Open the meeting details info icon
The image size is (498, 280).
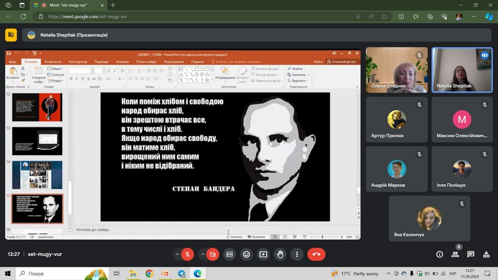[440, 254]
